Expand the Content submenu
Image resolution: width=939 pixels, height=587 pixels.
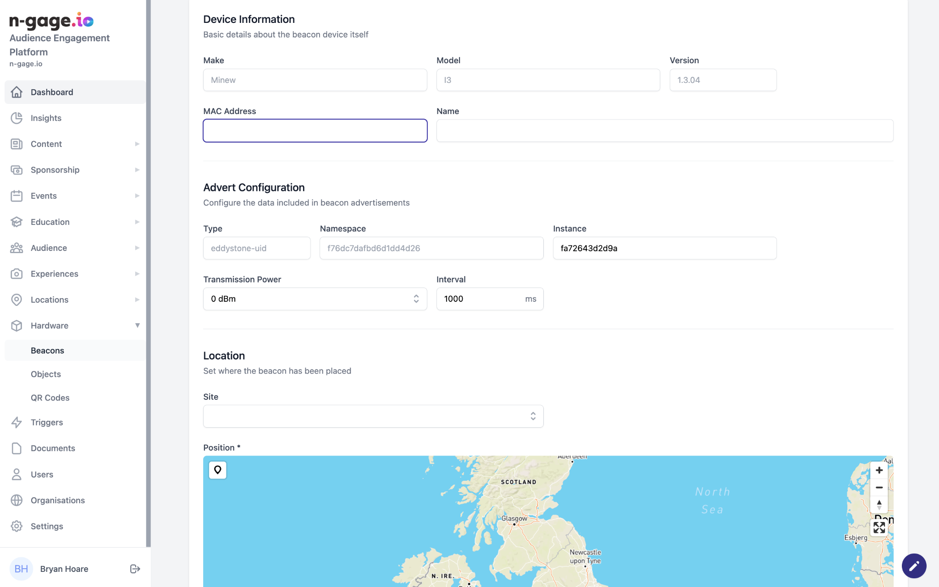(137, 144)
